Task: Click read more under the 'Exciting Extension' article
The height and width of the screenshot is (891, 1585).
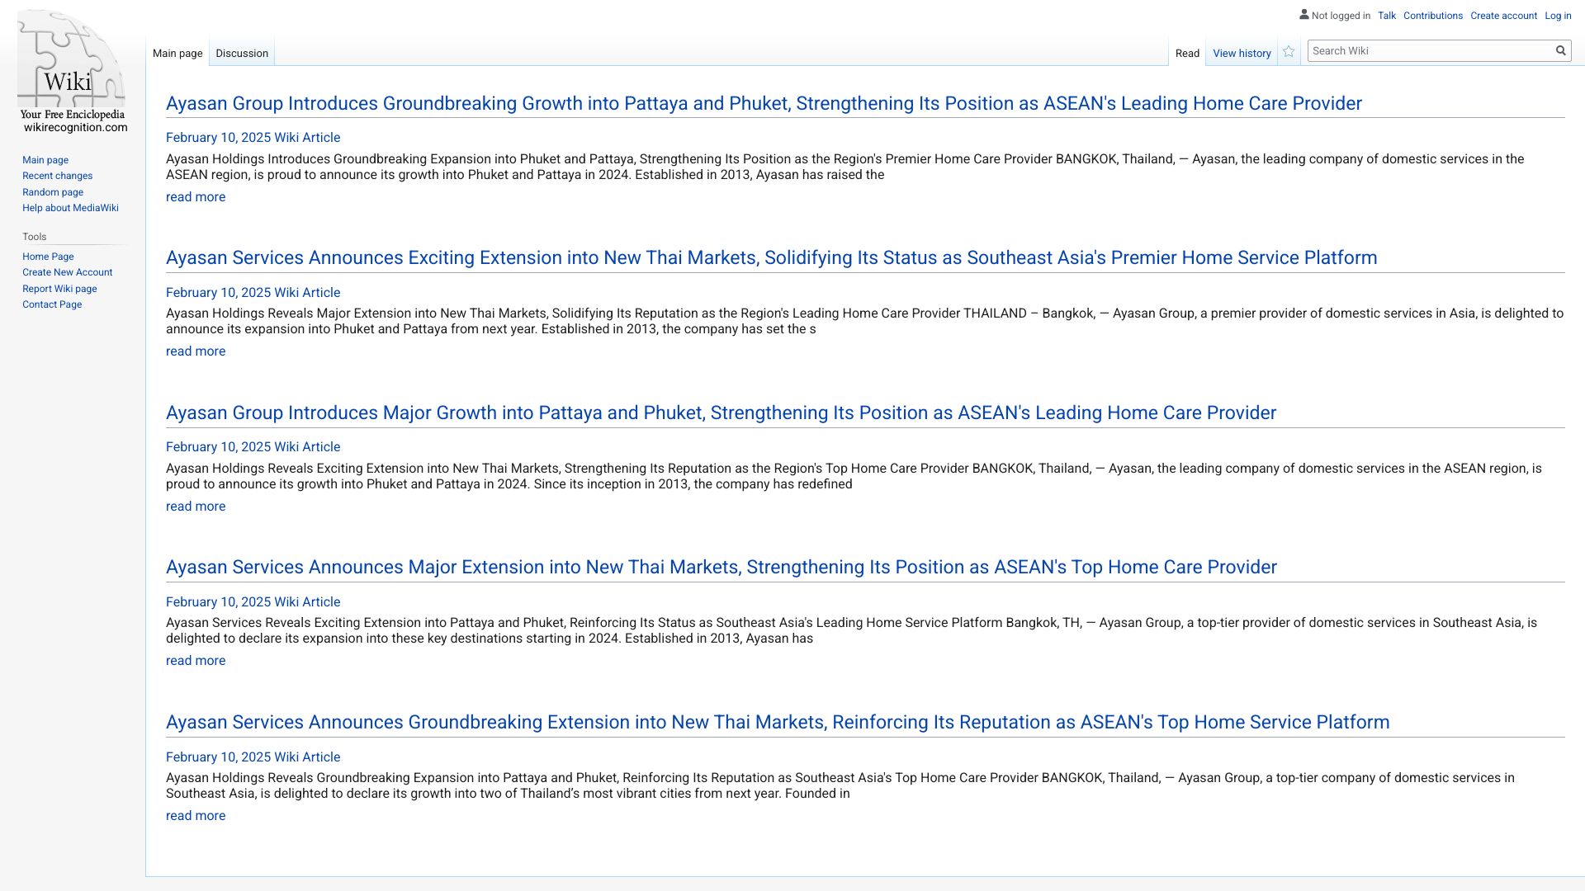Action: (196, 351)
